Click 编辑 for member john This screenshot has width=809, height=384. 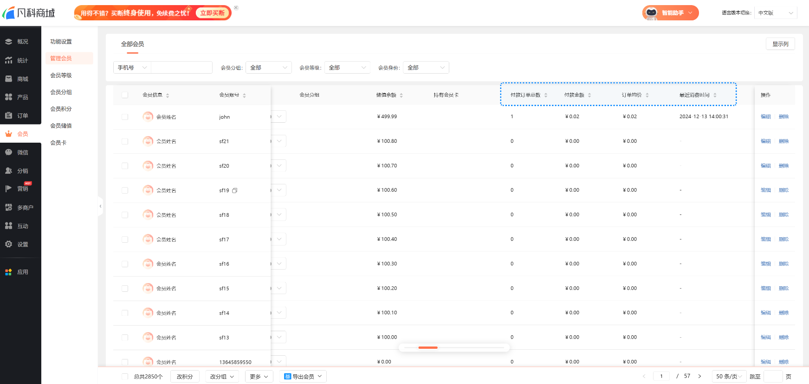pyautogui.click(x=766, y=117)
